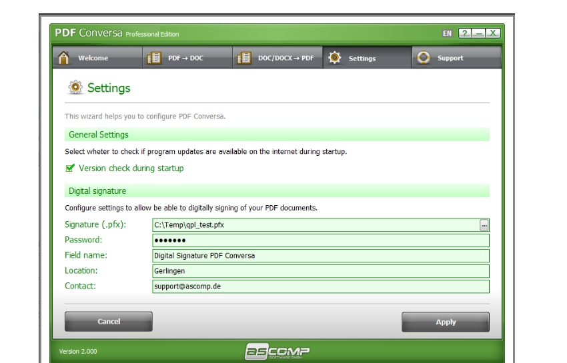Click the document icon beside DOC/DOCX → PDF
Screen dimensions: 567x363
coord(244,58)
